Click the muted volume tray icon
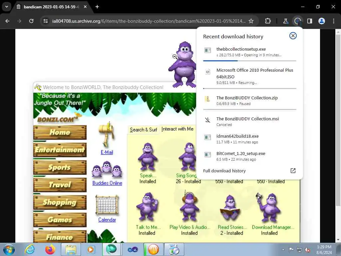The width and height of the screenshot is (341, 256). tap(307, 250)
